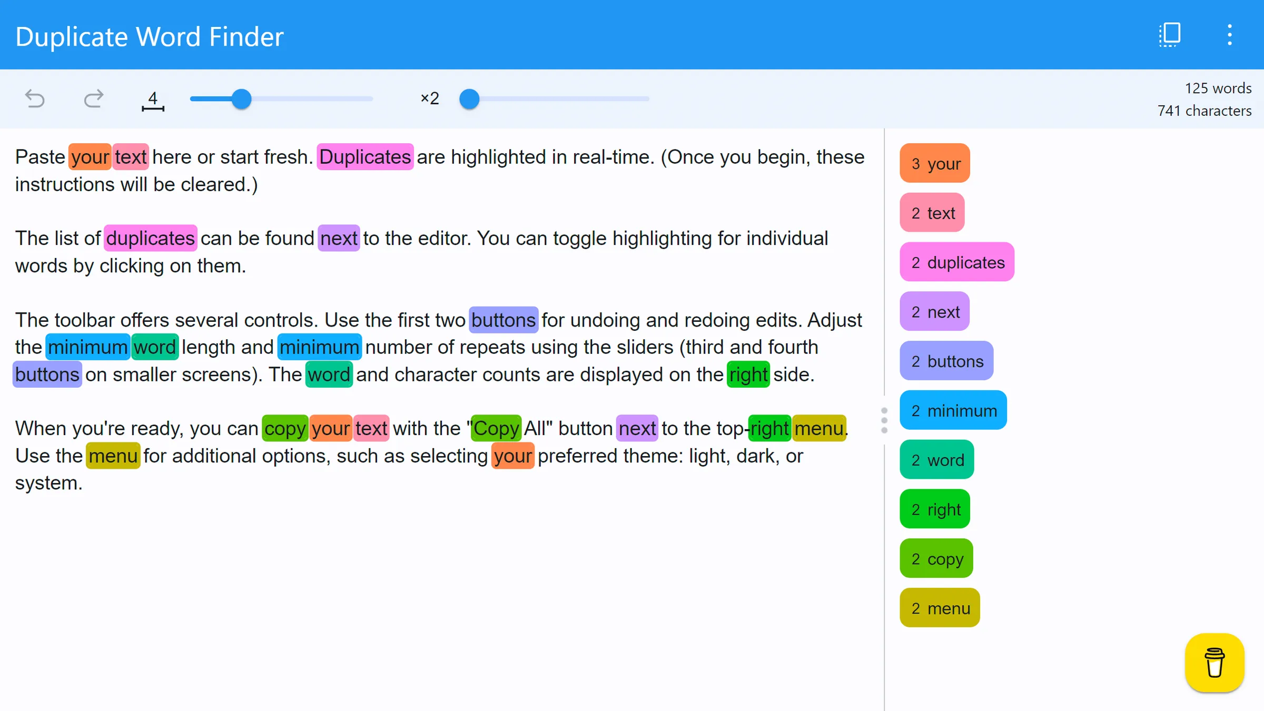Image resolution: width=1264 pixels, height=711 pixels.
Task: Open the support coffee cup button
Action: pyautogui.click(x=1214, y=663)
